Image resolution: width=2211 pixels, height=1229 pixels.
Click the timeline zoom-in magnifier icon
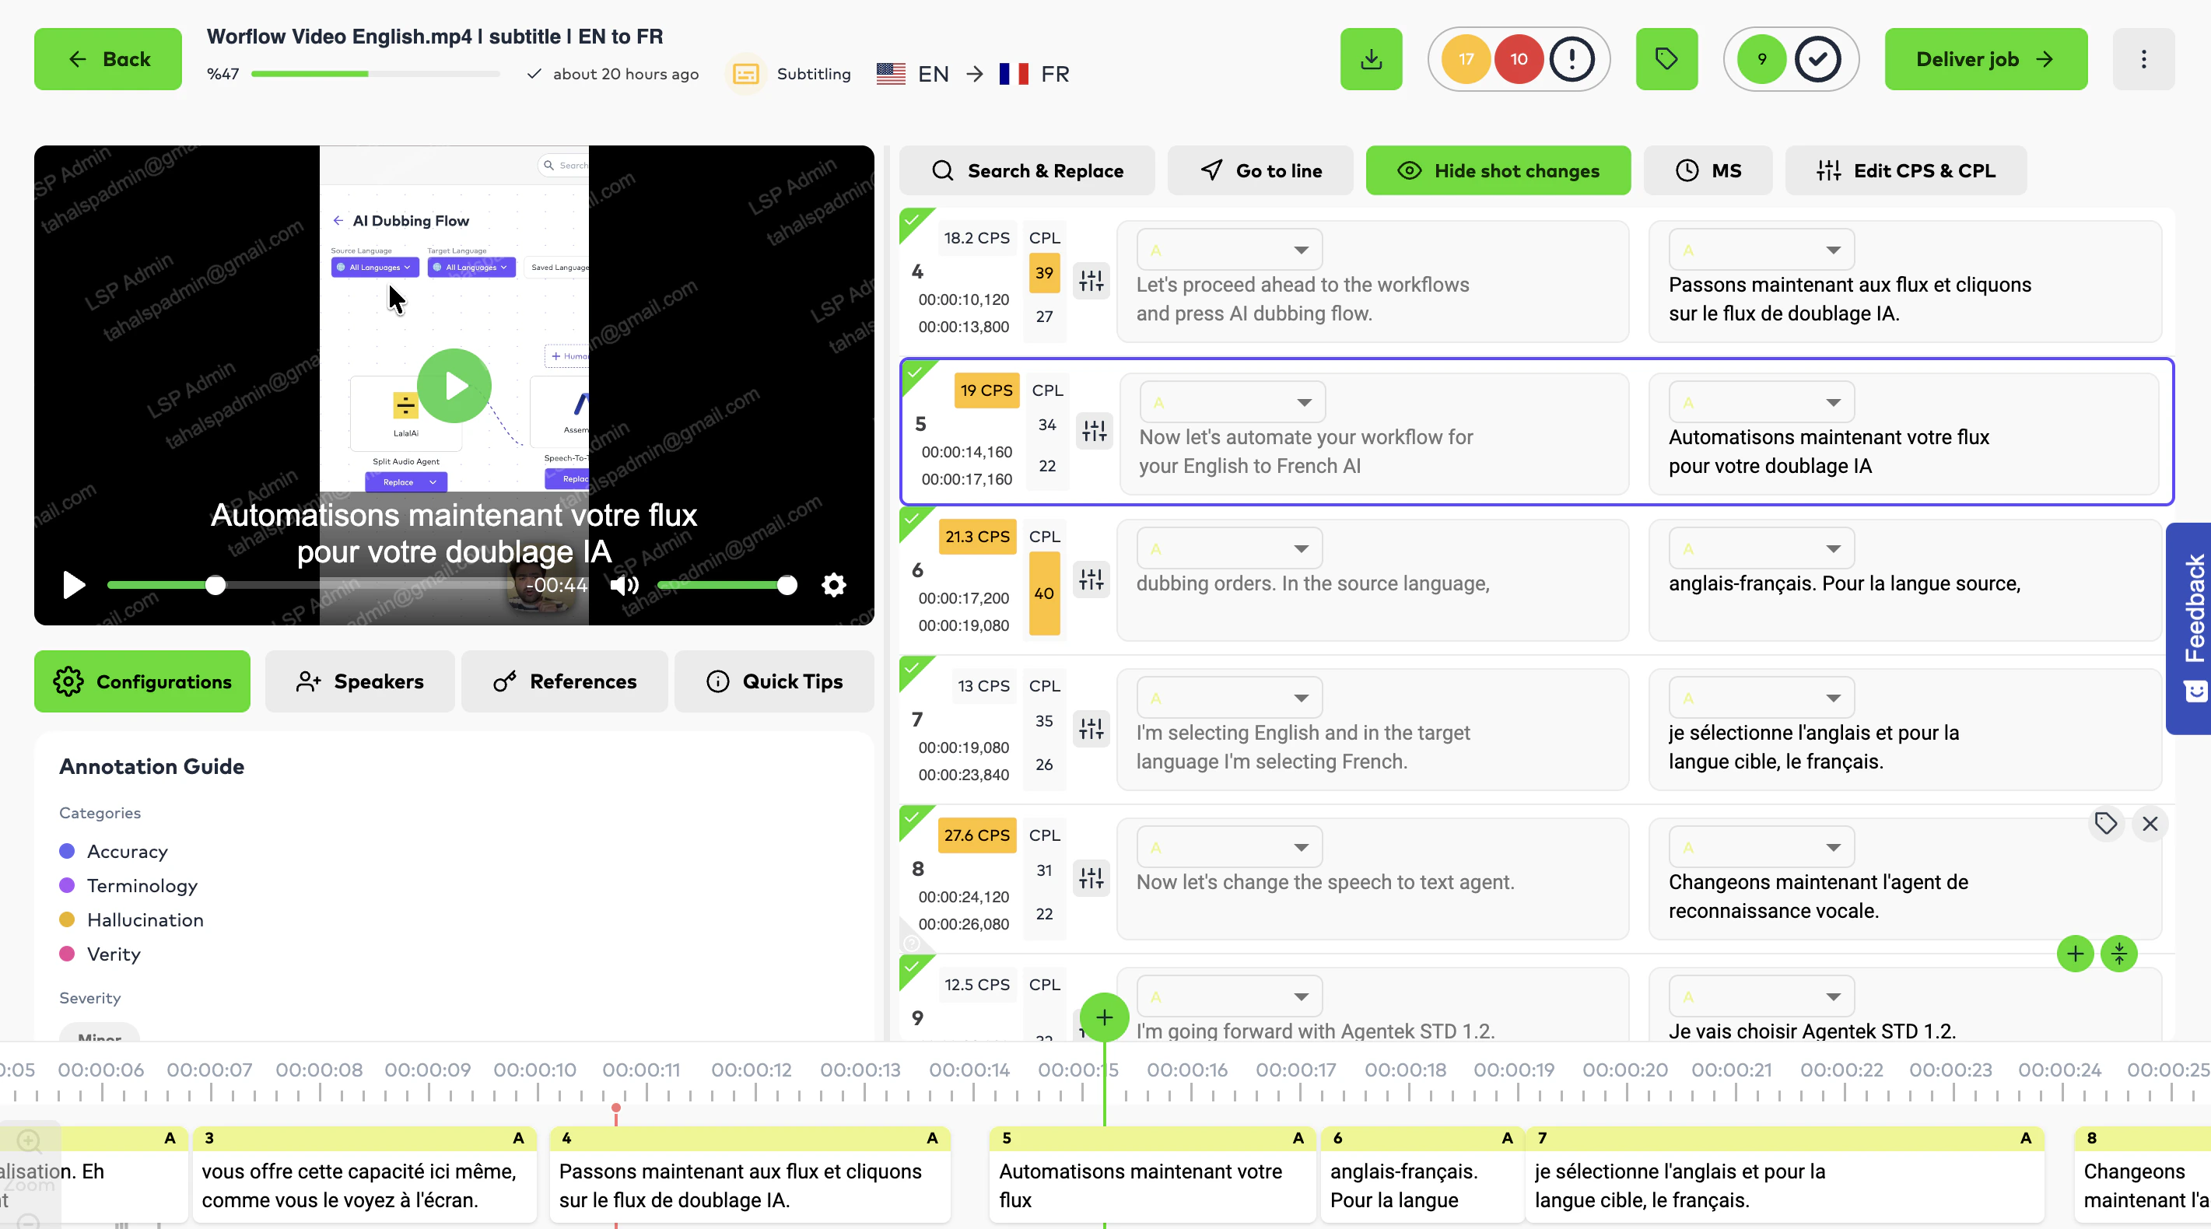[x=28, y=1140]
